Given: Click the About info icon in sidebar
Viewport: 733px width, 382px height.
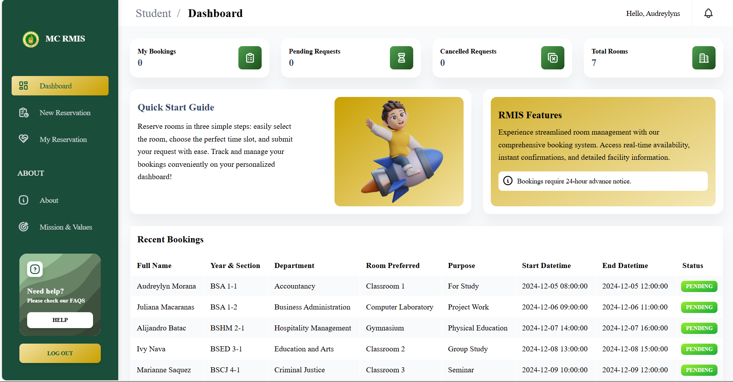Looking at the screenshot, I should [x=24, y=200].
